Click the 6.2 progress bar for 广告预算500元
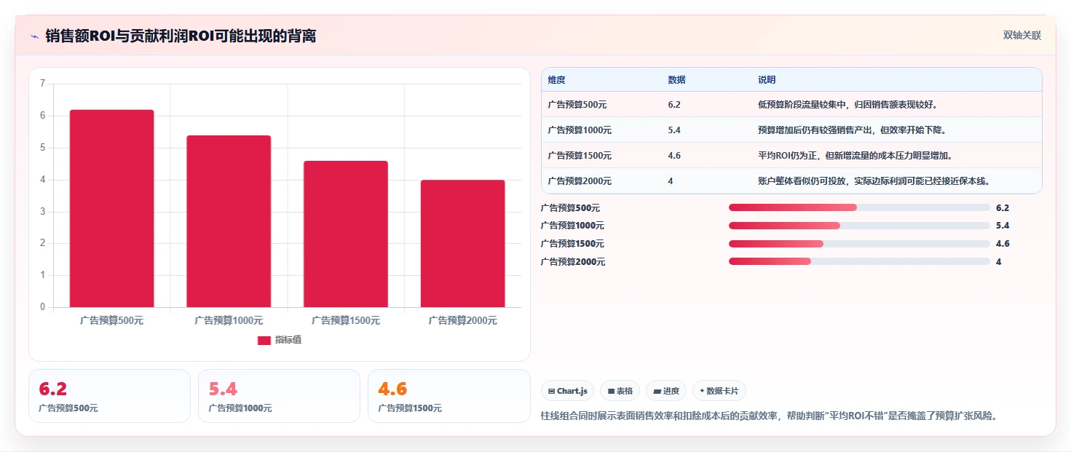The image size is (1071, 452). tap(859, 207)
